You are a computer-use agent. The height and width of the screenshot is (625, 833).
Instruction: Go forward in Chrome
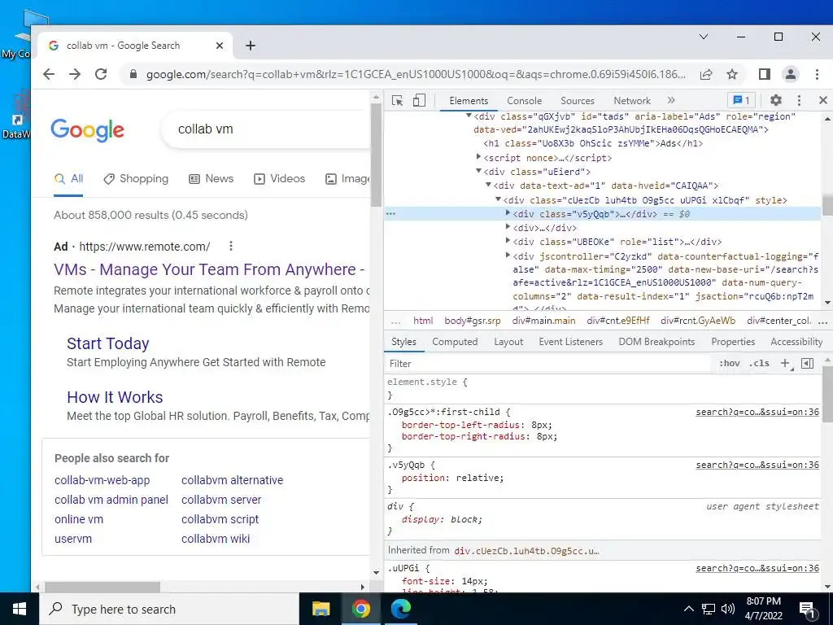coord(75,74)
